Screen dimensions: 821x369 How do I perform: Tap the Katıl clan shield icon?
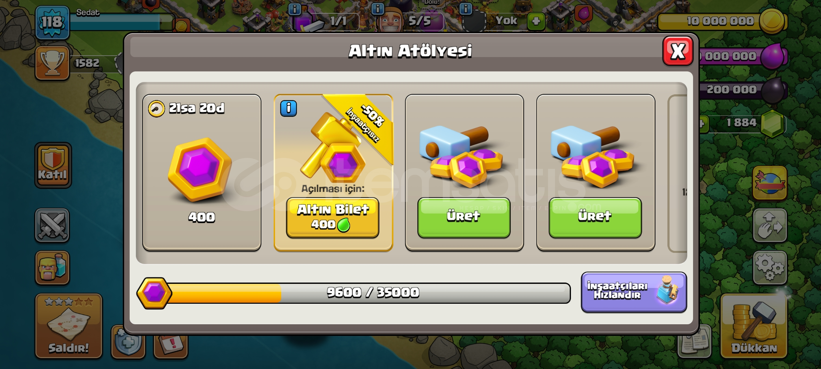tap(53, 165)
